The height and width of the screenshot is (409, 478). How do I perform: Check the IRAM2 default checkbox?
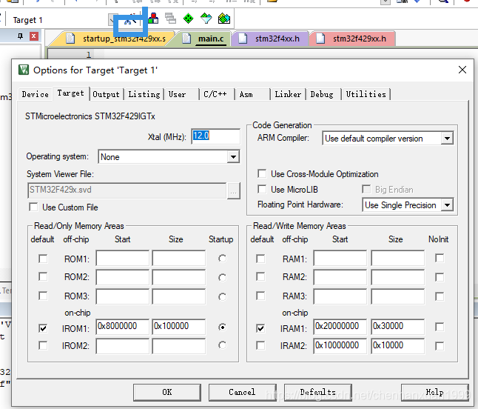pos(260,345)
